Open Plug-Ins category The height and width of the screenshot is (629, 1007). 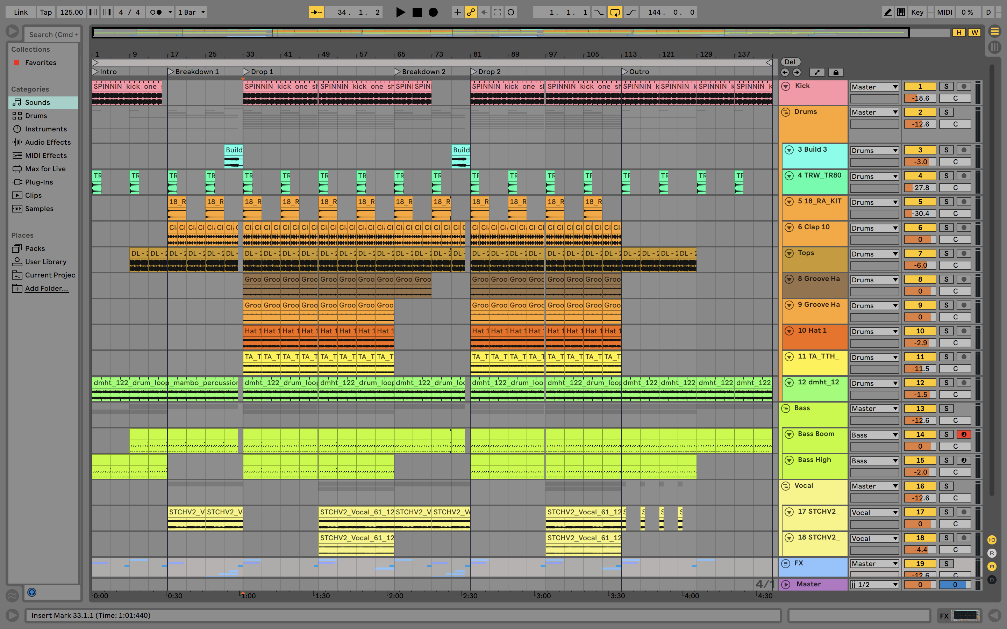coord(39,182)
